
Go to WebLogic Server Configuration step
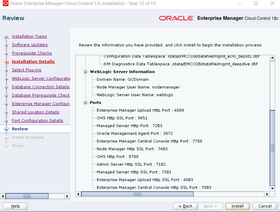41,78
